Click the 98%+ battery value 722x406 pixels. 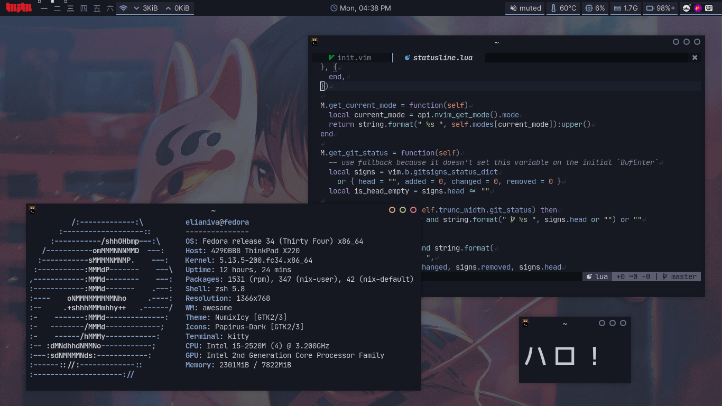[666, 8]
